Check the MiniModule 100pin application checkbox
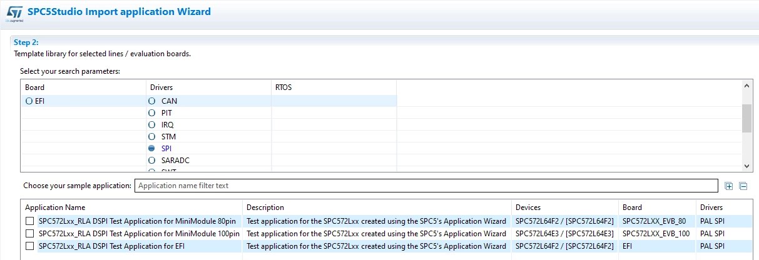This screenshot has width=759, height=260. [29, 234]
